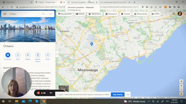Open Chrome from the taskbar

44,101
